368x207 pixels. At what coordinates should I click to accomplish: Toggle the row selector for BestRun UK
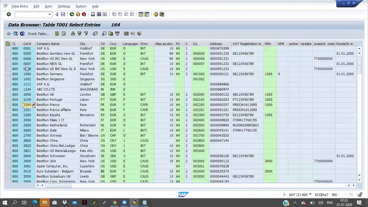tap(8, 95)
